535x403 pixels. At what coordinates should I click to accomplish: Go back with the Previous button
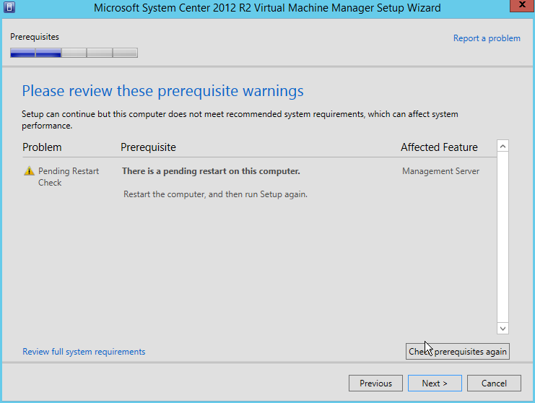point(375,383)
